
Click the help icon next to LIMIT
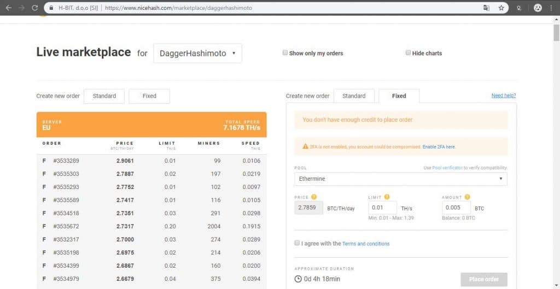(x=387, y=197)
